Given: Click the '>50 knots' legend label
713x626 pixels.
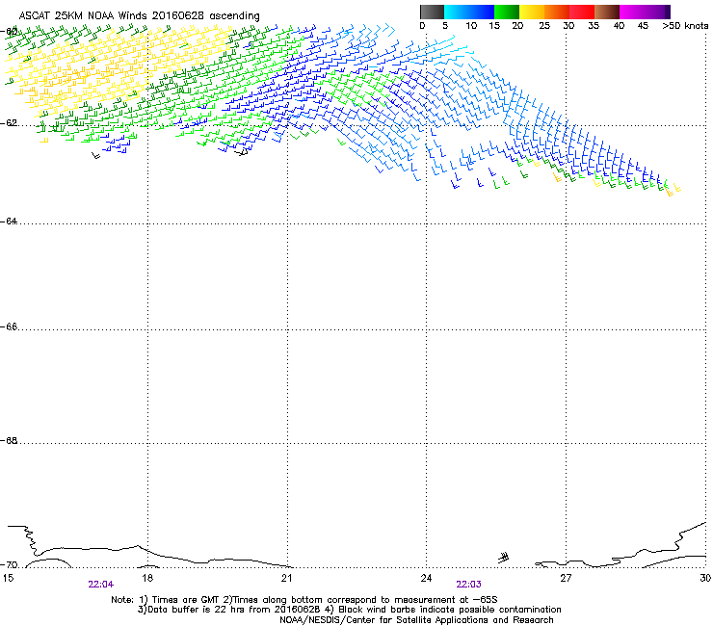Looking at the screenshot, I should tap(685, 26).
